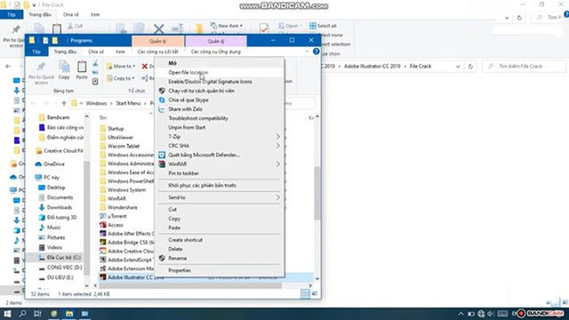Expand the 'Send to' submenu

coord(220,197)
